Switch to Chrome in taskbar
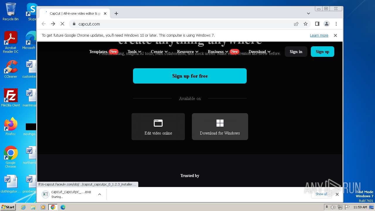 pos(53,207)
